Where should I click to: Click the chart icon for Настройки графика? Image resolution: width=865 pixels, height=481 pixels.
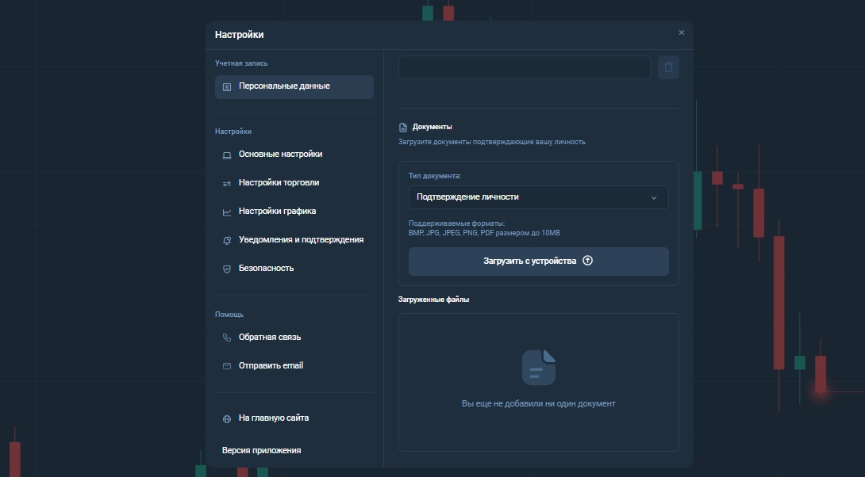point(227,212)
